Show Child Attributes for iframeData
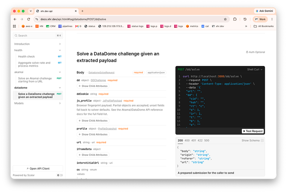This screenshot has height=193, width=287. pos(93,155)
